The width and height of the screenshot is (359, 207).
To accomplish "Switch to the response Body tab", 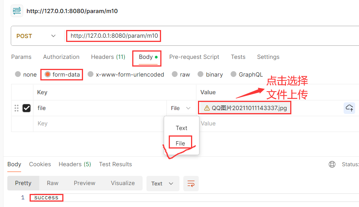I will point(14,164).
